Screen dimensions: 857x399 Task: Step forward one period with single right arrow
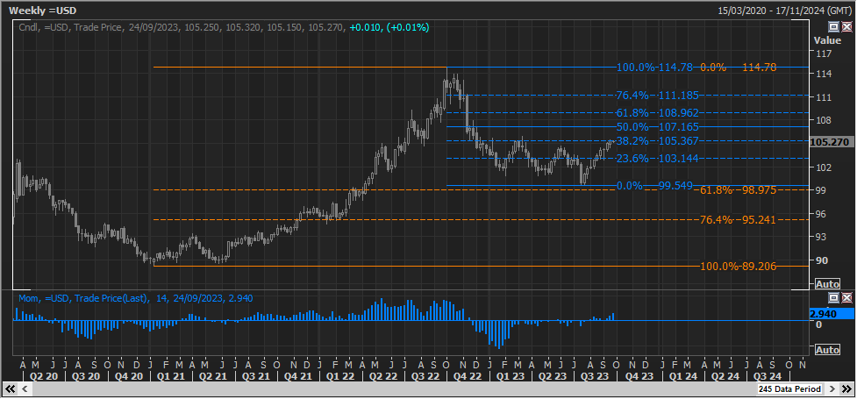pos(832,388)
